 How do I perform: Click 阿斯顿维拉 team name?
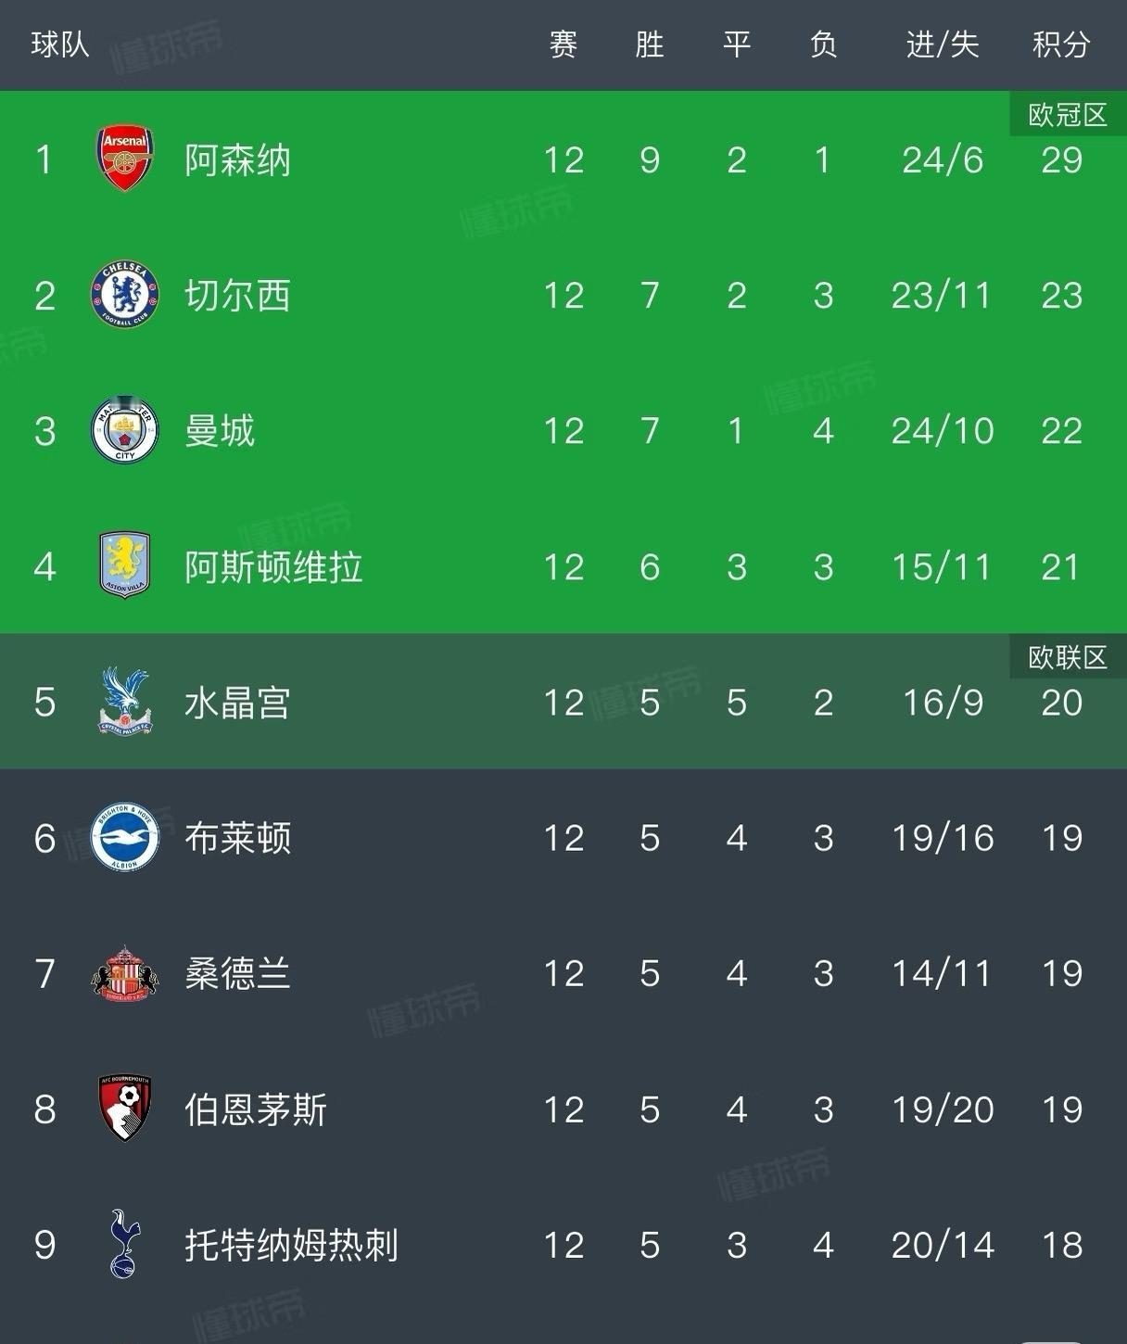click(273, 567)
